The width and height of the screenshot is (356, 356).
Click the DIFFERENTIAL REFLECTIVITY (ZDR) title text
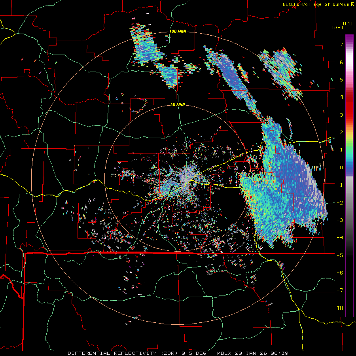pyautogui.click(x=123, y=353)
